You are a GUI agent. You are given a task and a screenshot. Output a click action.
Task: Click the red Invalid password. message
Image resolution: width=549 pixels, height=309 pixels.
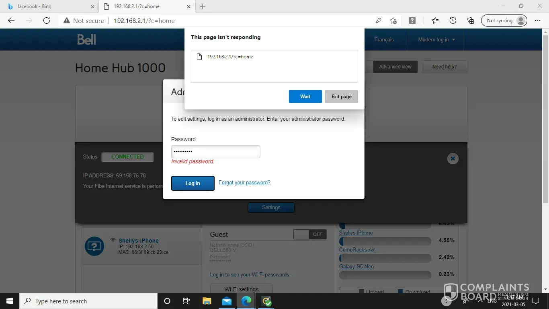pyautogui.click(x=193, y=162)
